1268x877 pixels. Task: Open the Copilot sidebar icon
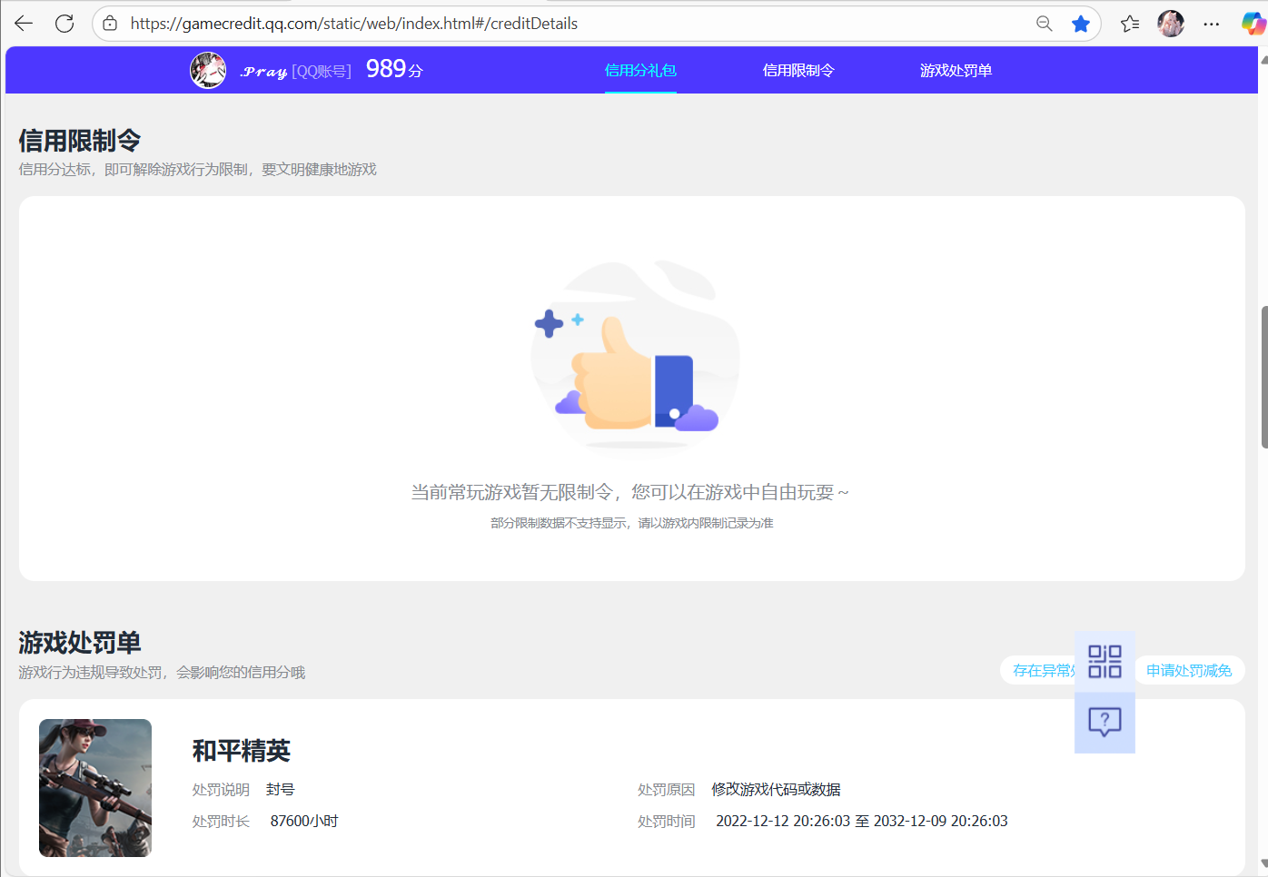click(x=1253, y=24)
